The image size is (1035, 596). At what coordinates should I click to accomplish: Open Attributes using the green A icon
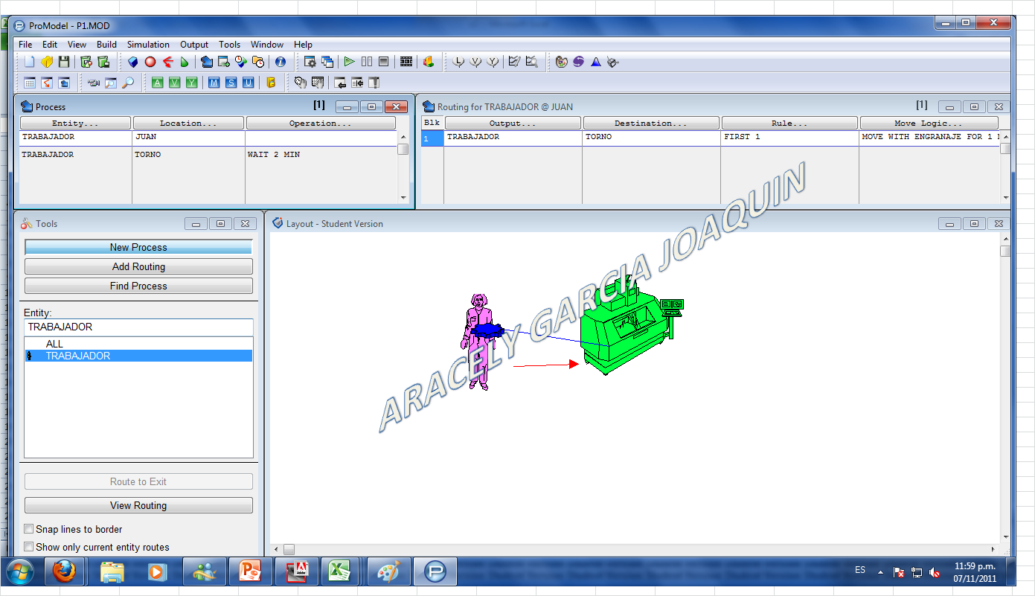[157, 83]
